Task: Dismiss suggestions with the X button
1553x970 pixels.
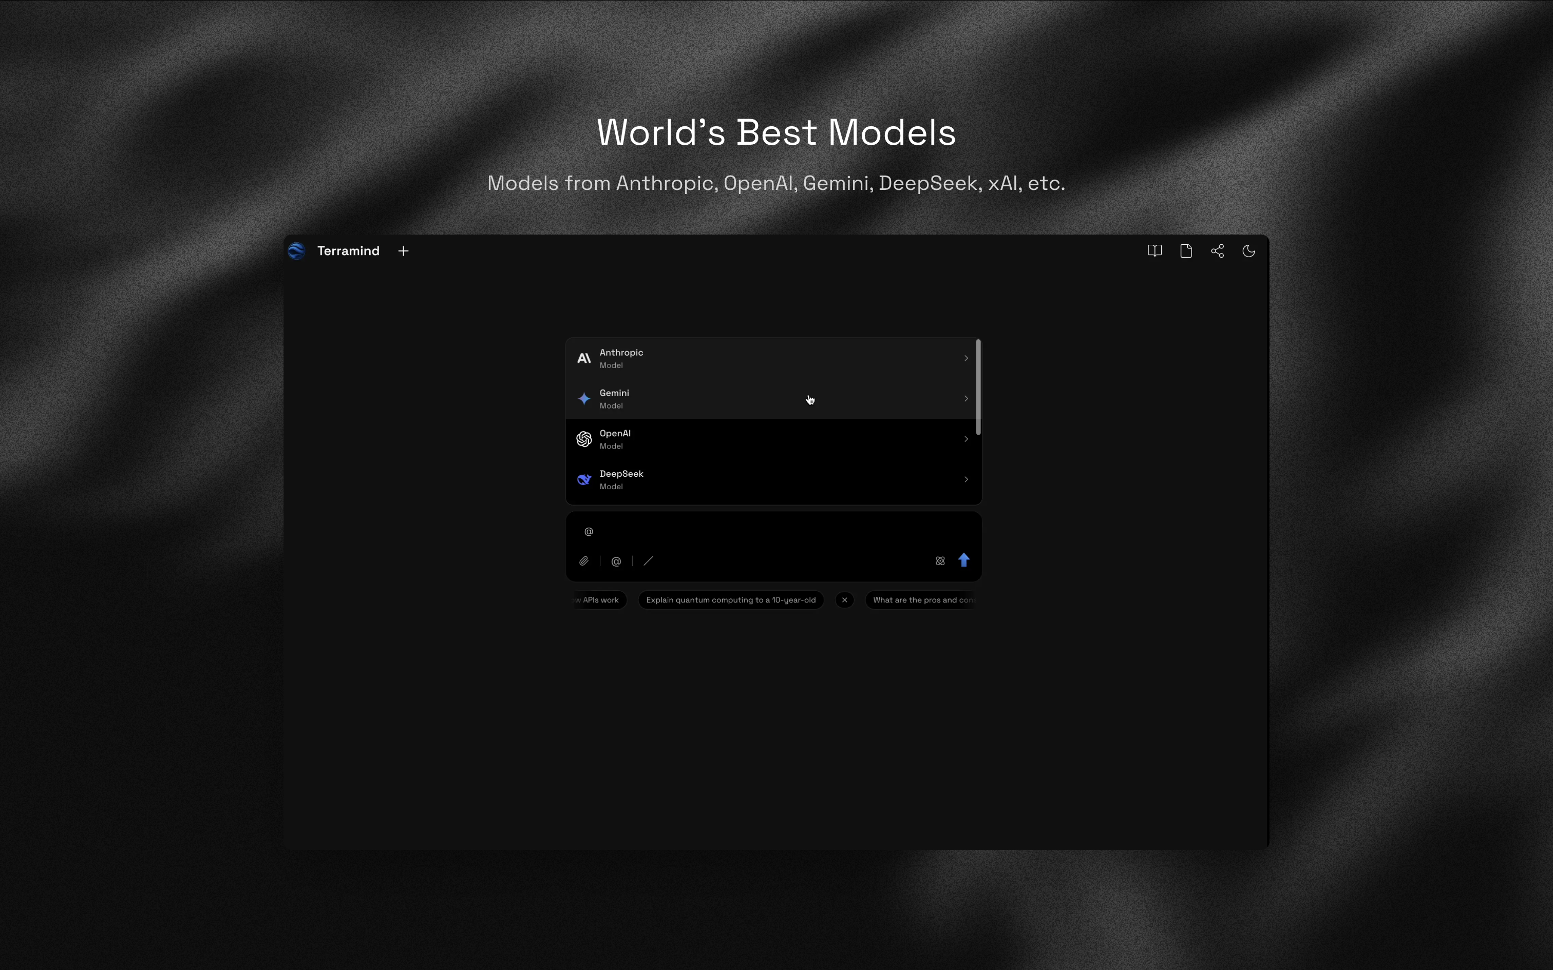Action: [844, 600]
